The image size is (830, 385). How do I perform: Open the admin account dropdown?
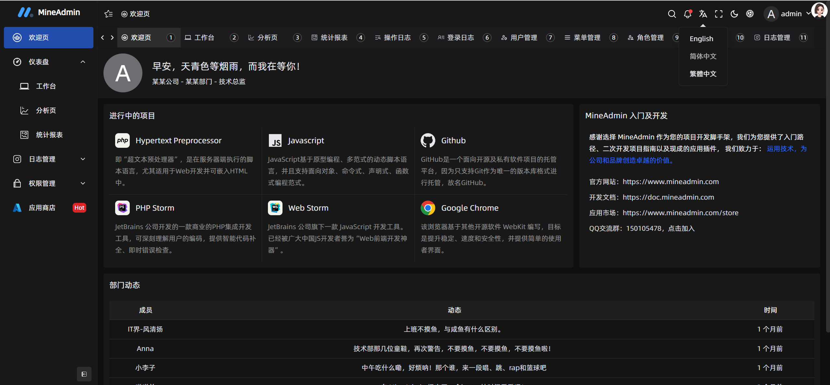click(791, 14)
